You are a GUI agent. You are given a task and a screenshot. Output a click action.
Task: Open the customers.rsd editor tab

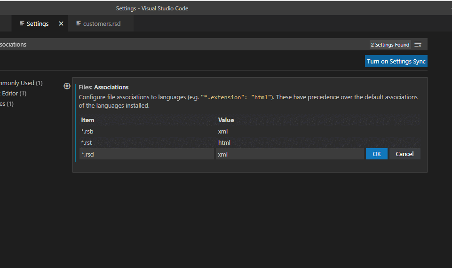click(102, 24)
